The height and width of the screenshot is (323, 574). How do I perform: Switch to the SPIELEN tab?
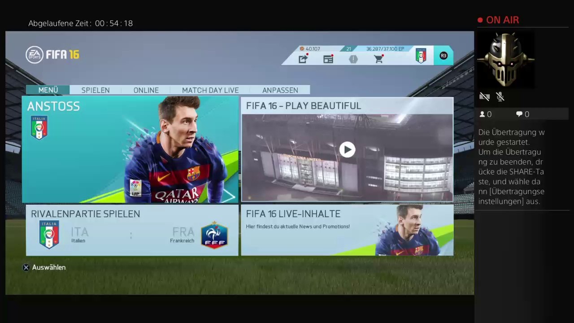96,90
